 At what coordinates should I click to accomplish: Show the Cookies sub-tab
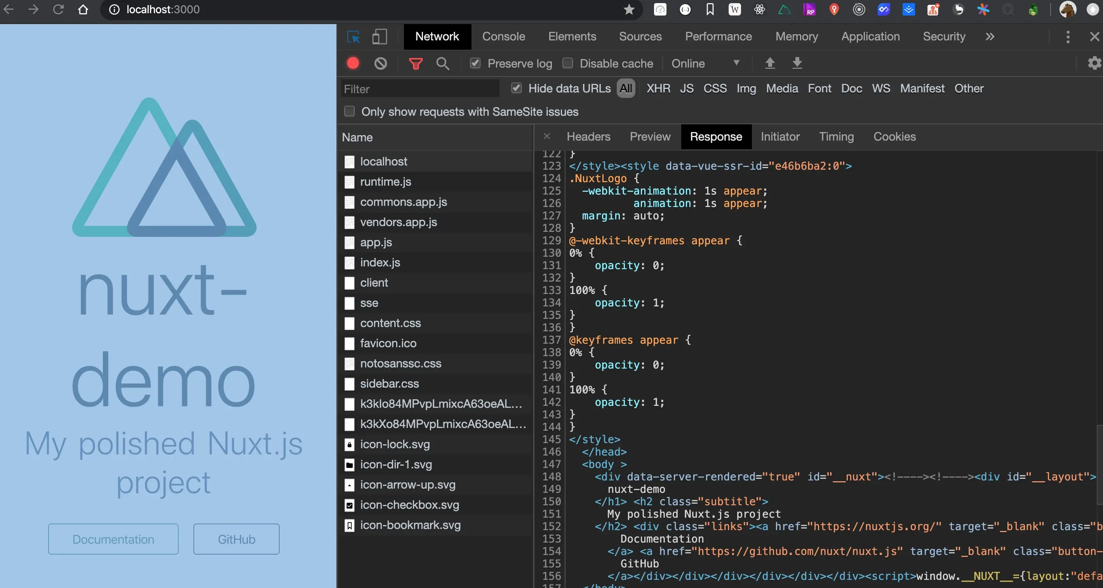pyautogui.click(x=894, y=137)
